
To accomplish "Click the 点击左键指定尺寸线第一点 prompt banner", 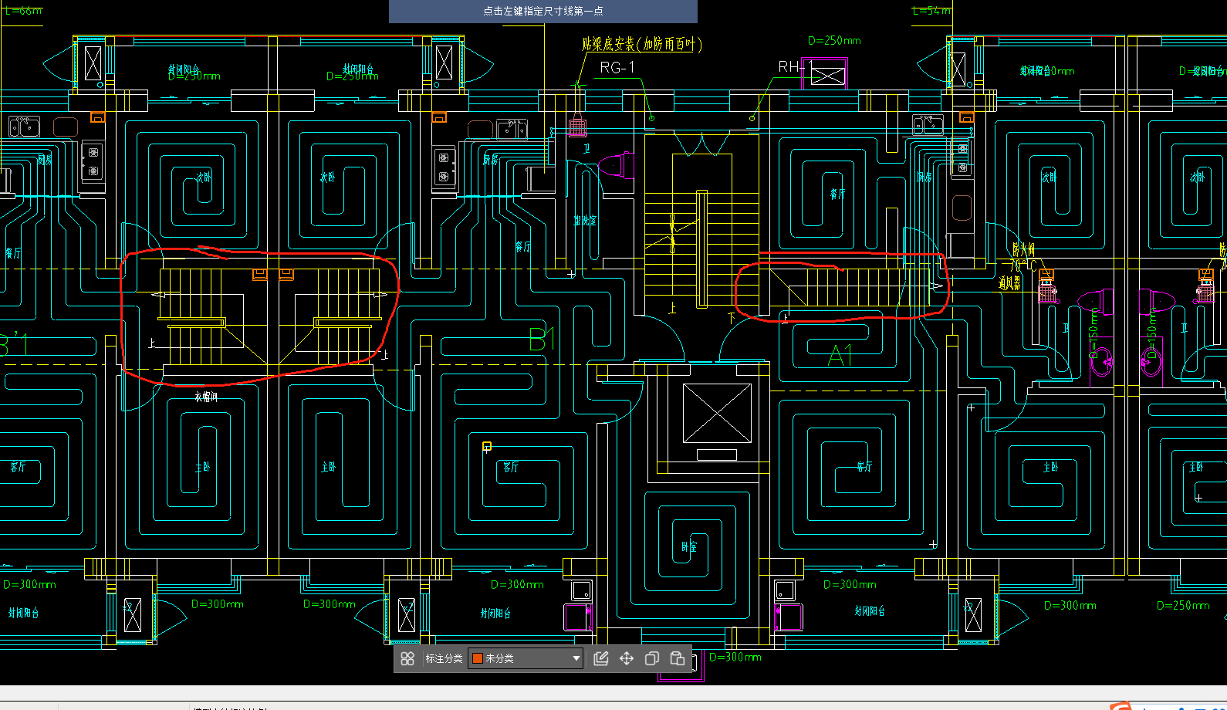I will point(543,11).
